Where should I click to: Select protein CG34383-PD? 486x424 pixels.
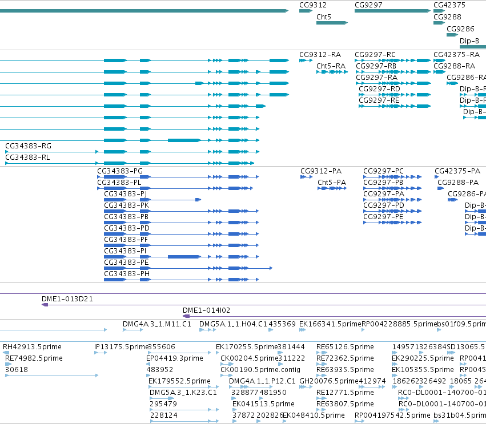pyautogui.click(x=181, y=234)
